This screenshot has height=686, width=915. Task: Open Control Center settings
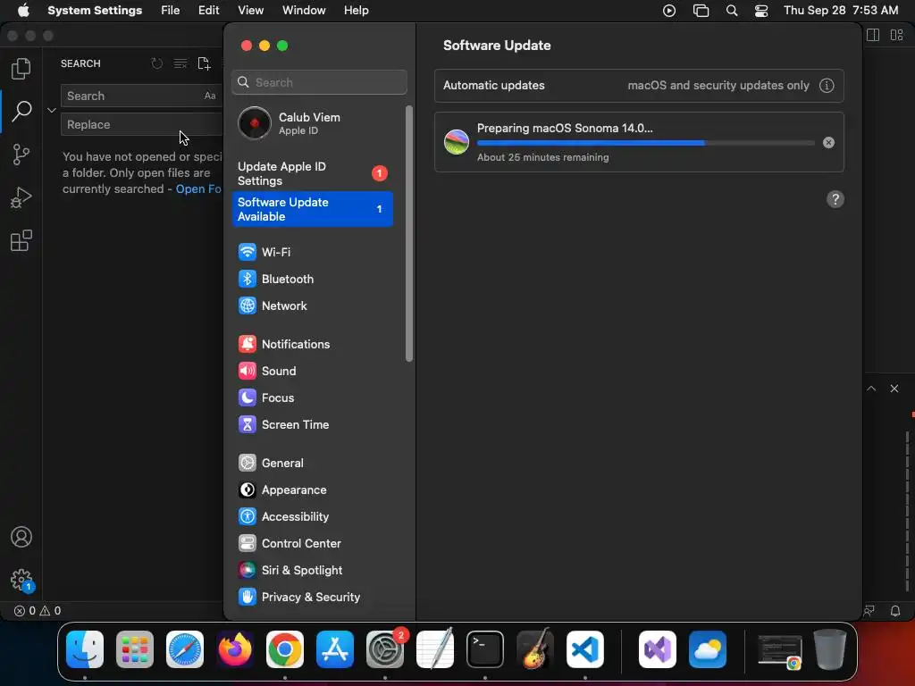(x=313, y=544)
